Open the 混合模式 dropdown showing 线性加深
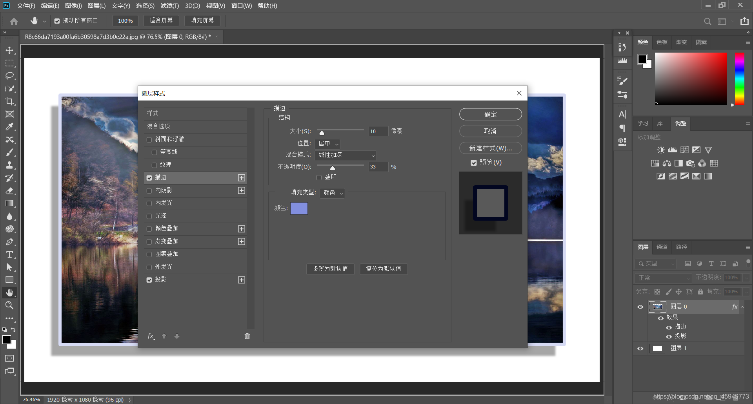753x404 pixels. coord(346,155)
